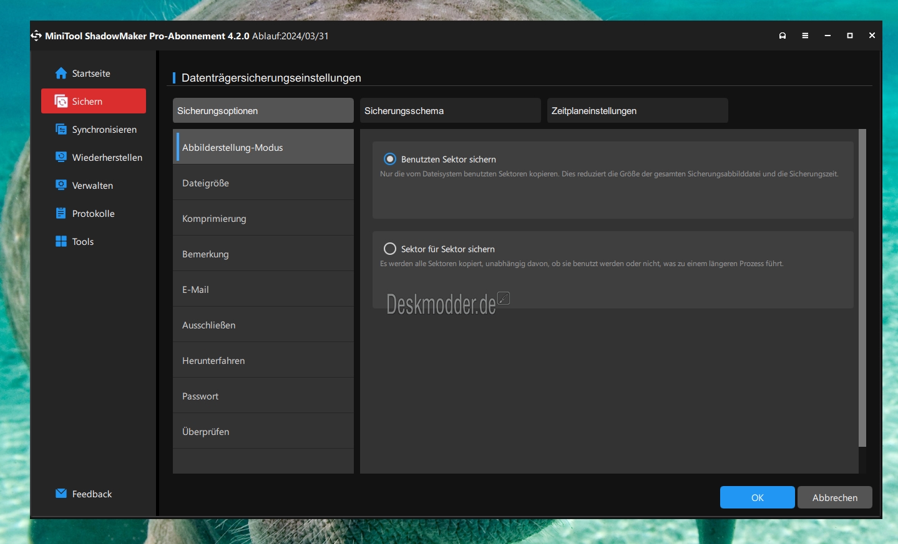Click the sector-by-sector description text

582,264
